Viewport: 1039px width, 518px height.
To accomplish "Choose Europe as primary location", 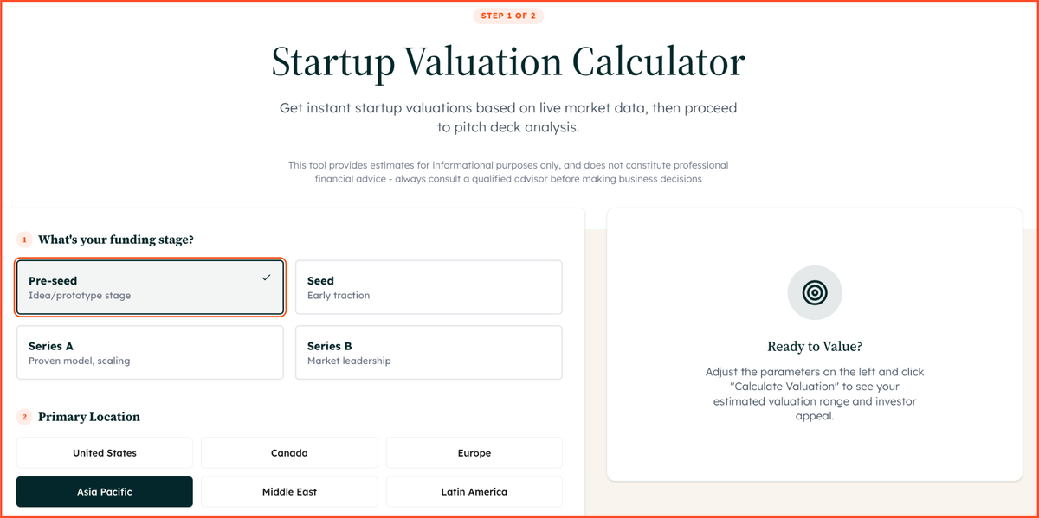I will [474, 452].
